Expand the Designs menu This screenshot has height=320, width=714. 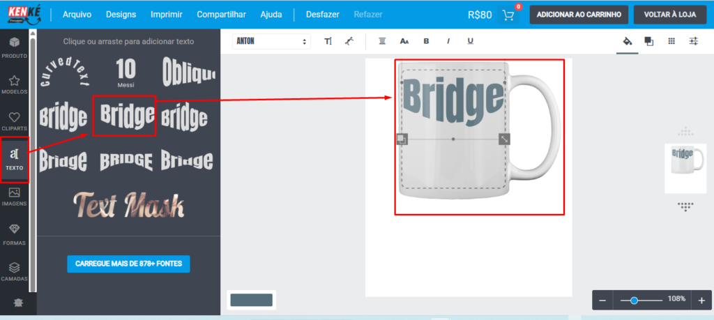121,15
